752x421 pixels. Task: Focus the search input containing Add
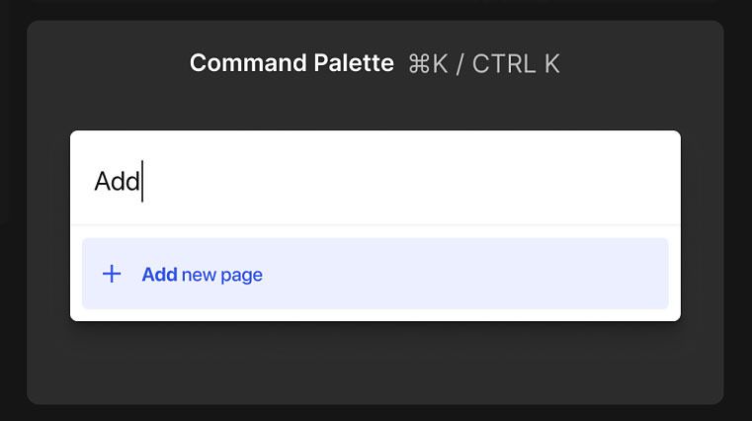[x=376, y=181]
